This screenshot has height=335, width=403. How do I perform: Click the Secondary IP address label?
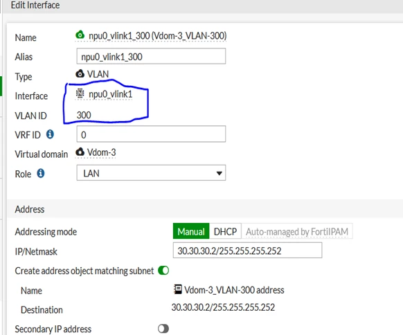pos(53,329)
